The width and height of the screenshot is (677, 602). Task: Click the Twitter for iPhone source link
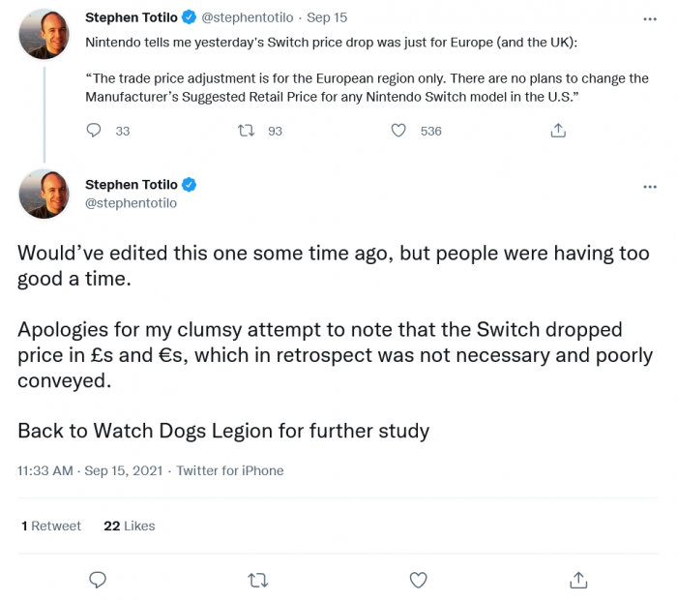230,470
